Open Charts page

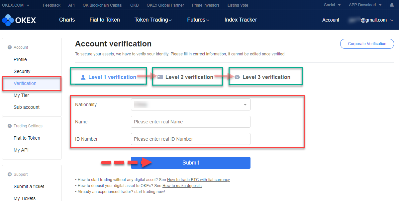pos(67,20)
